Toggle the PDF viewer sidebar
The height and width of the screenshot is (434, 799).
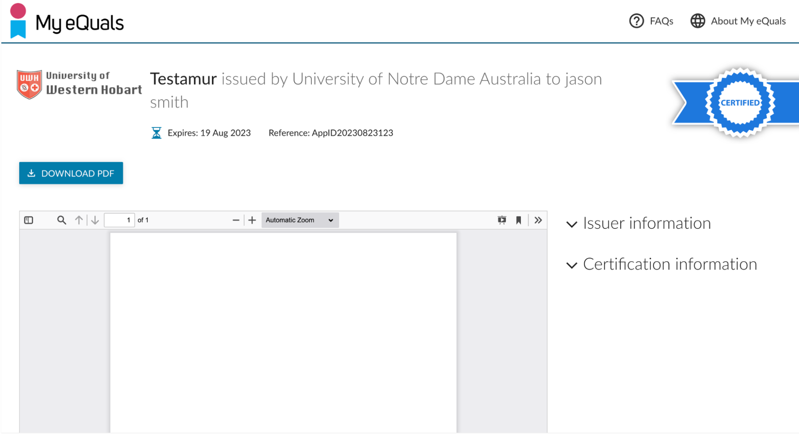[x=29, y=220]
